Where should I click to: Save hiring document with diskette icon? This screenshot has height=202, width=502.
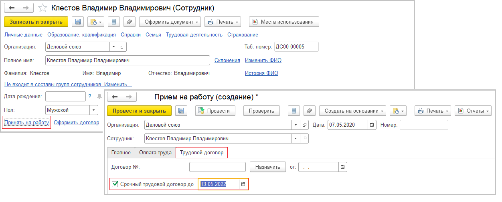click(181, 111)
